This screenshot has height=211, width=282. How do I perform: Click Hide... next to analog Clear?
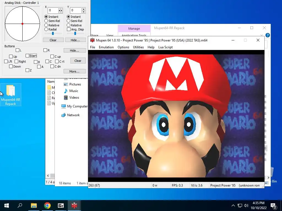[75, 40]
